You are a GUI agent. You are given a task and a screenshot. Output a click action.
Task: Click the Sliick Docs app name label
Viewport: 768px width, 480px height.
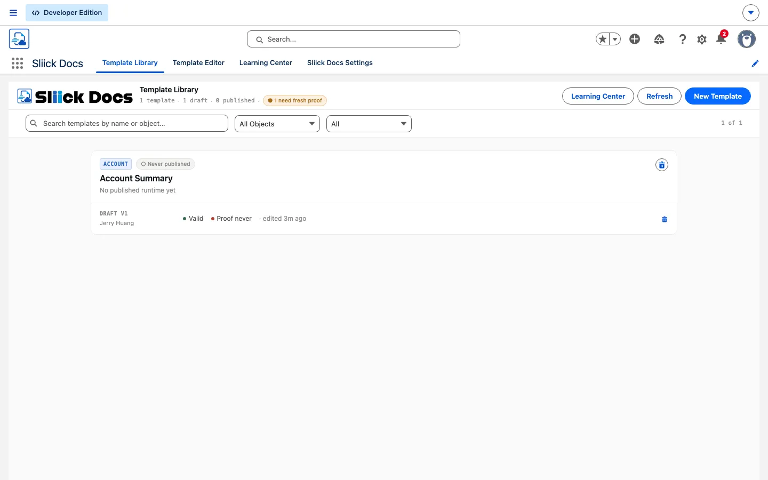pyautogui.click(x=58, y=63)
